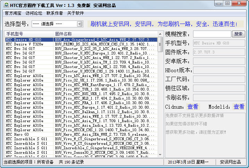This screenshot has height=168, width=249.
Task: Select the HTC Hero G3 row
Action: click(81, 134)
